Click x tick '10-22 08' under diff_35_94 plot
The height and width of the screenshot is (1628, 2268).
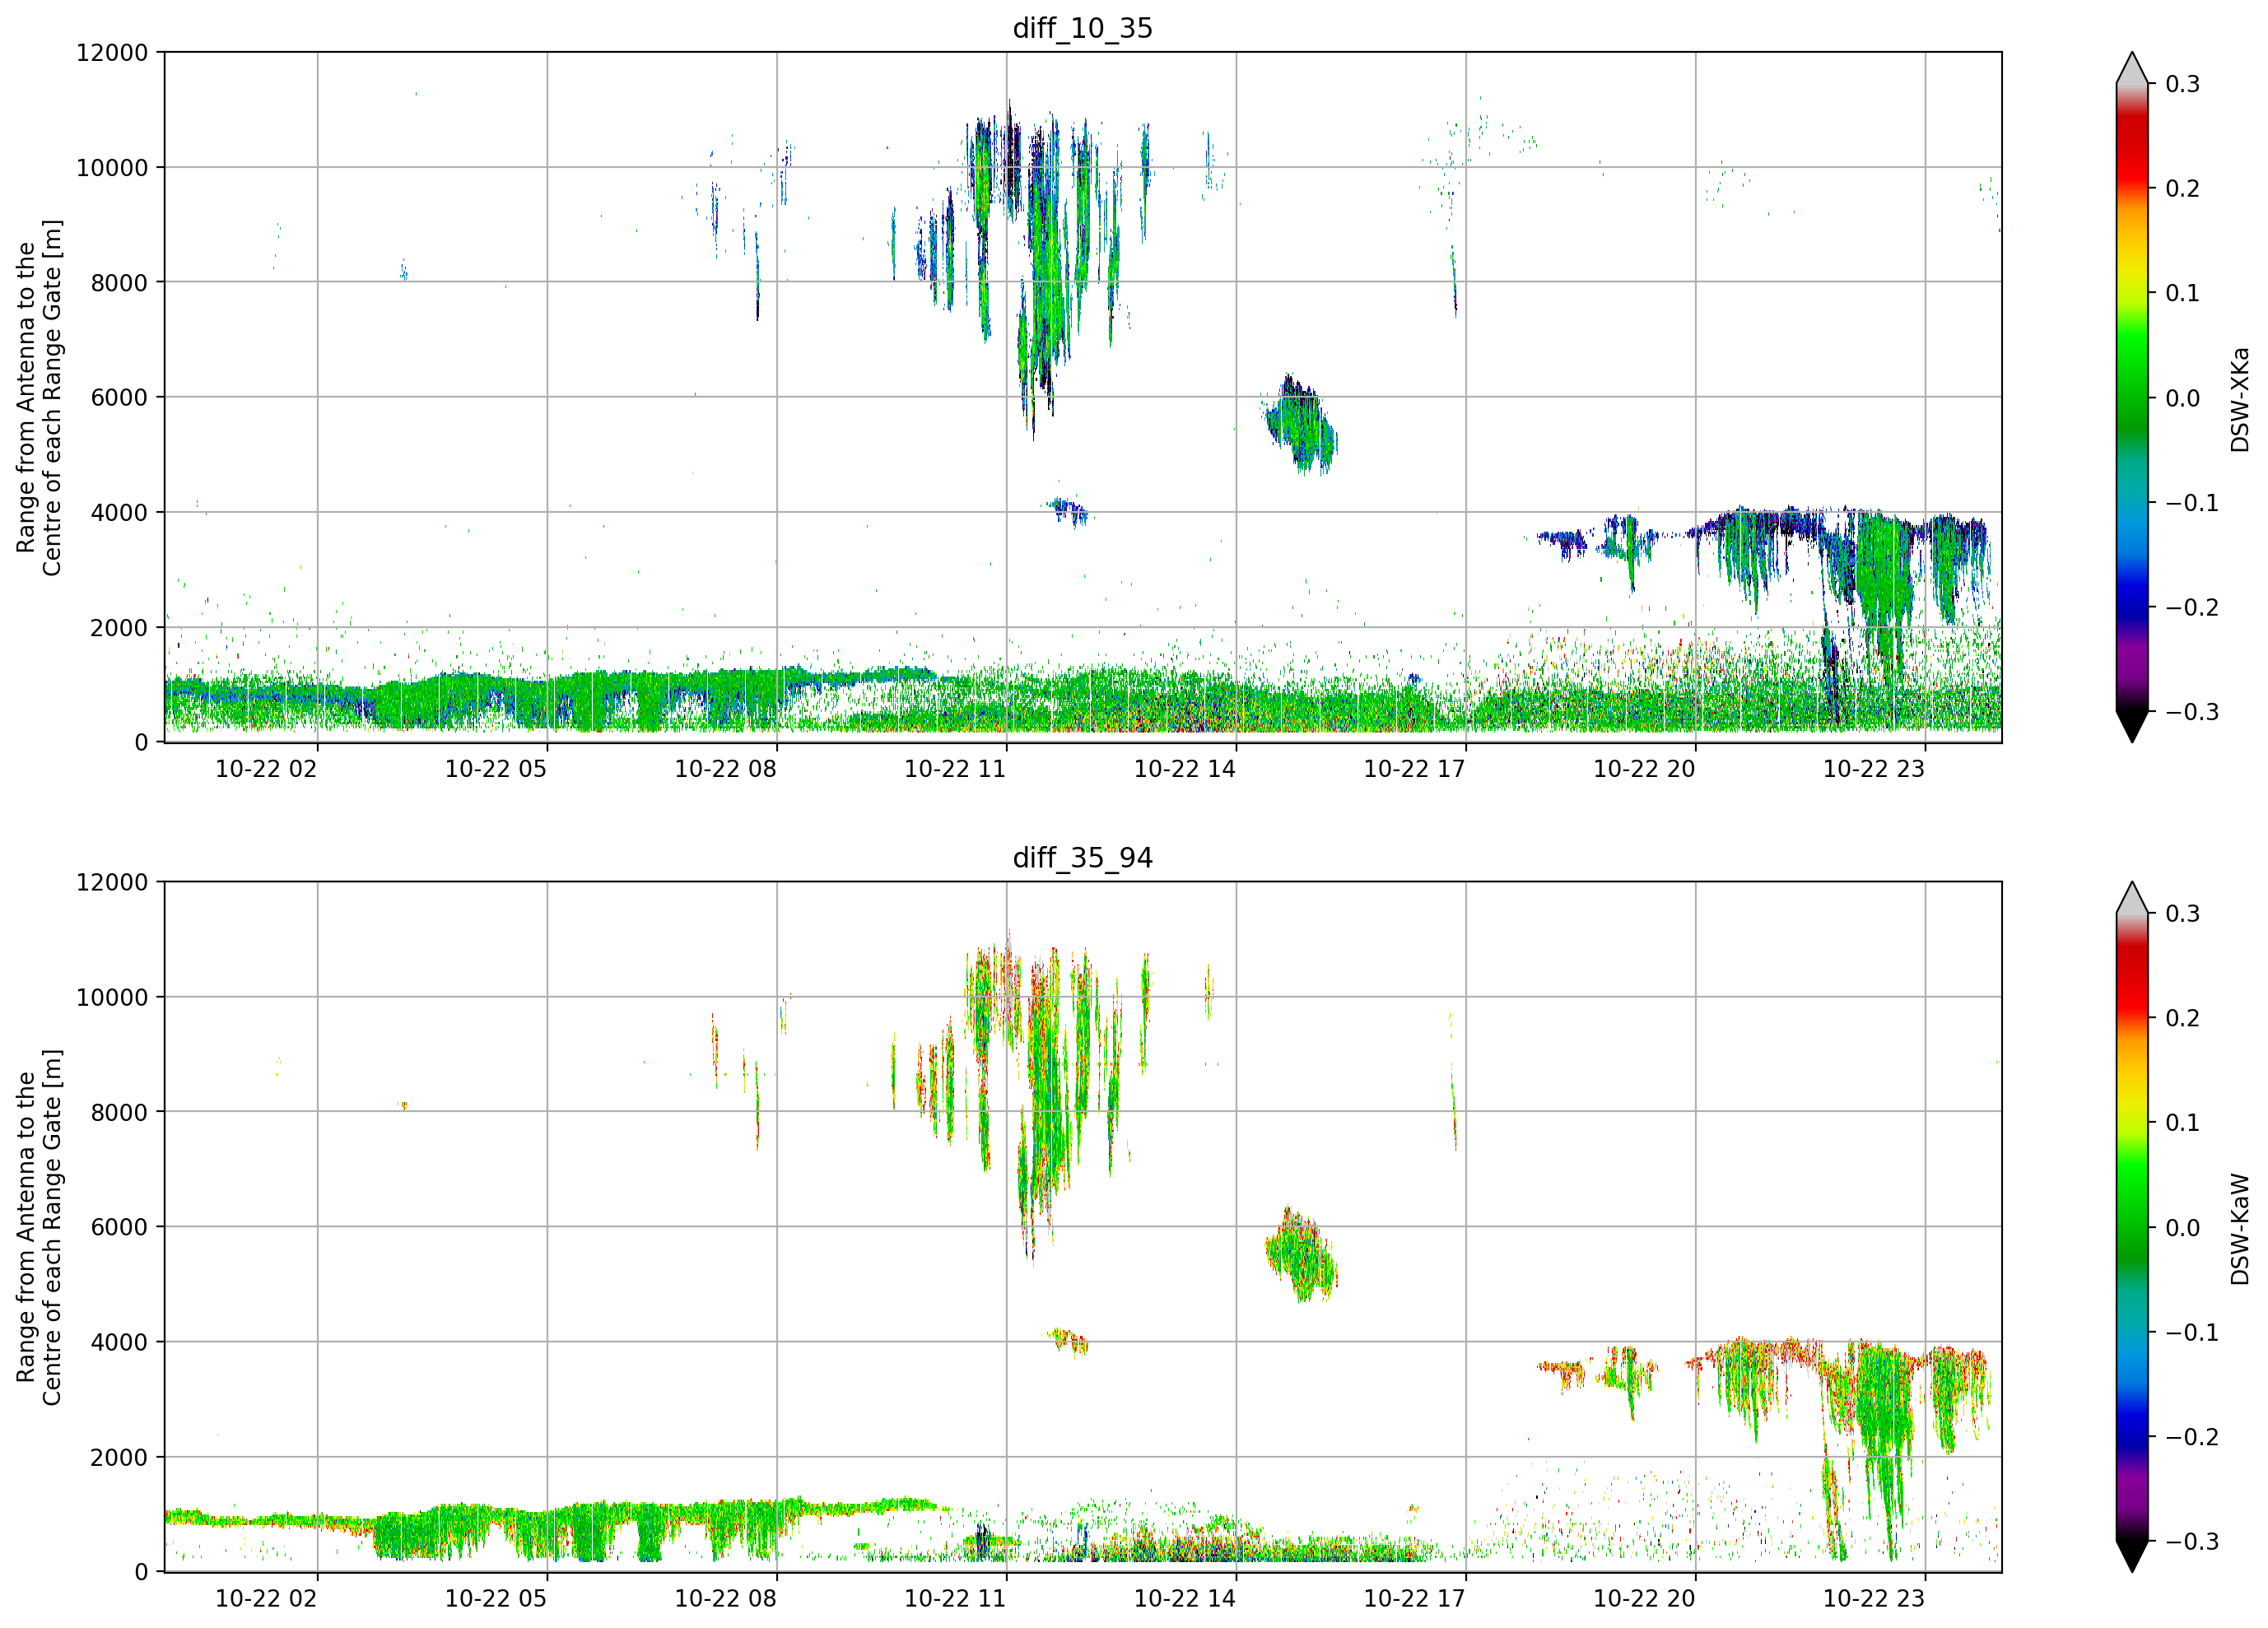pos(725,1598)
